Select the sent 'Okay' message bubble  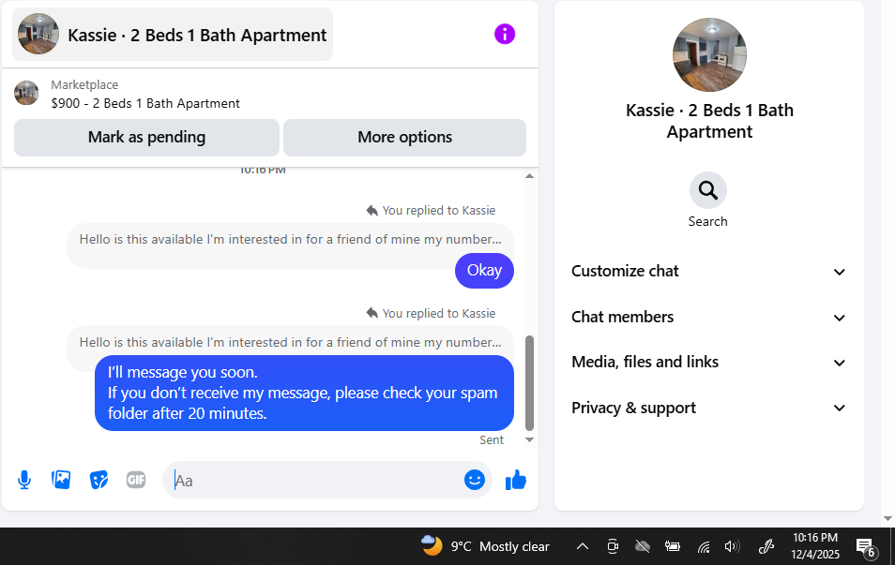click(x=484, y=270)
